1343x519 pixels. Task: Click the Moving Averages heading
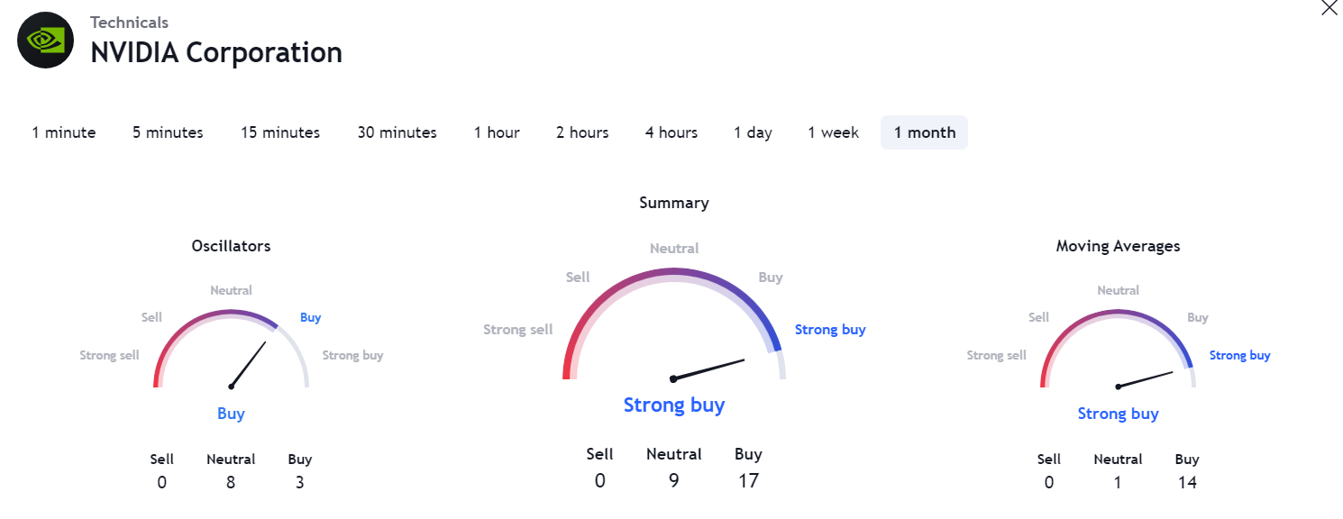coord(1118,245)
